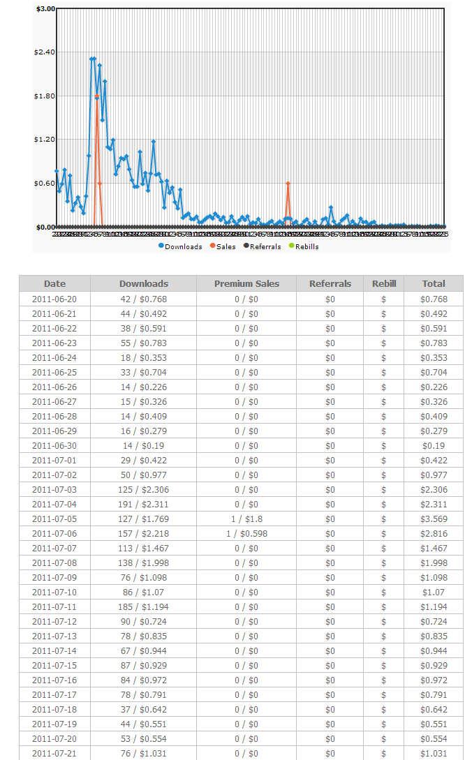
Task: Click the total cell $2.816
Action: click(434, 534)
